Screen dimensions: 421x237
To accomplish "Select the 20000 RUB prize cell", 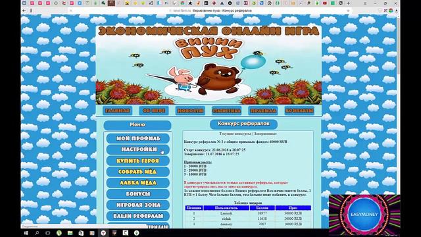I will pyautogui.click(x=293, y=219).
